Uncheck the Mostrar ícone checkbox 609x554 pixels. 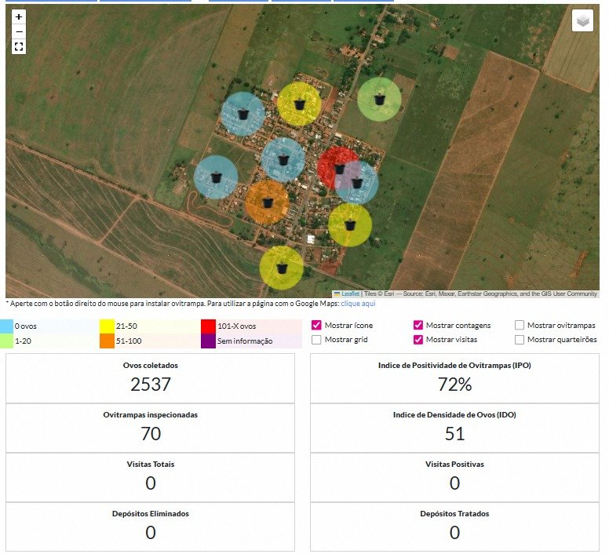point(316,325)
